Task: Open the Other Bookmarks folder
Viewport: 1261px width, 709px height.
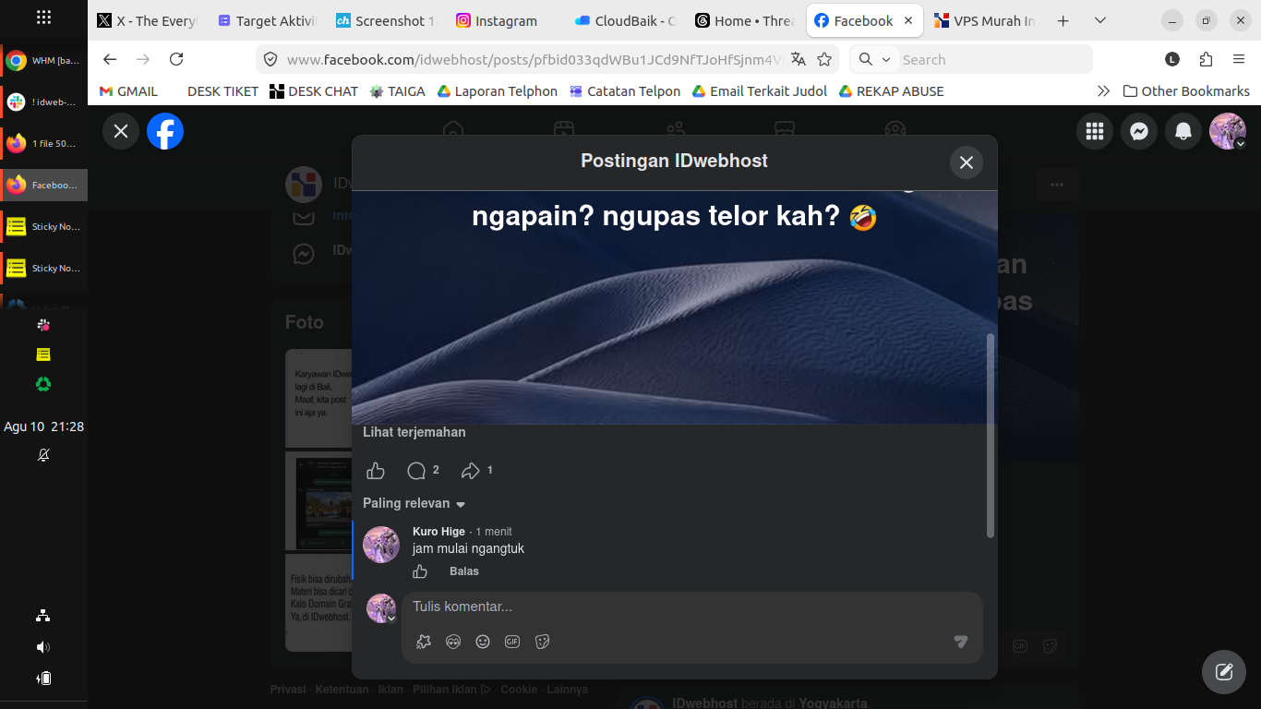Action: pyautogui.click(x=1186, y=91)
